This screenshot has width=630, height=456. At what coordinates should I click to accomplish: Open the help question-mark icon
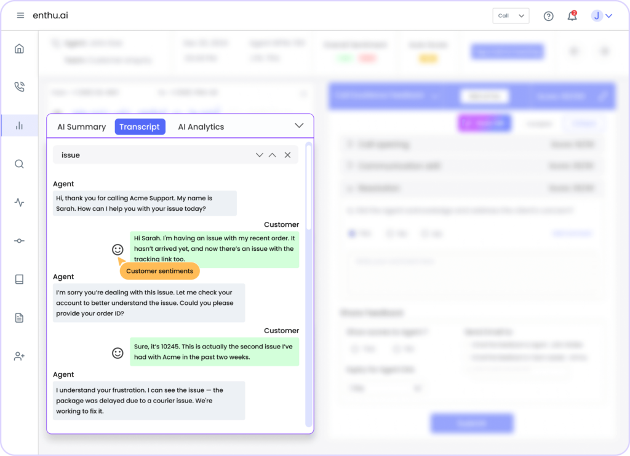(x=548, y=15)
